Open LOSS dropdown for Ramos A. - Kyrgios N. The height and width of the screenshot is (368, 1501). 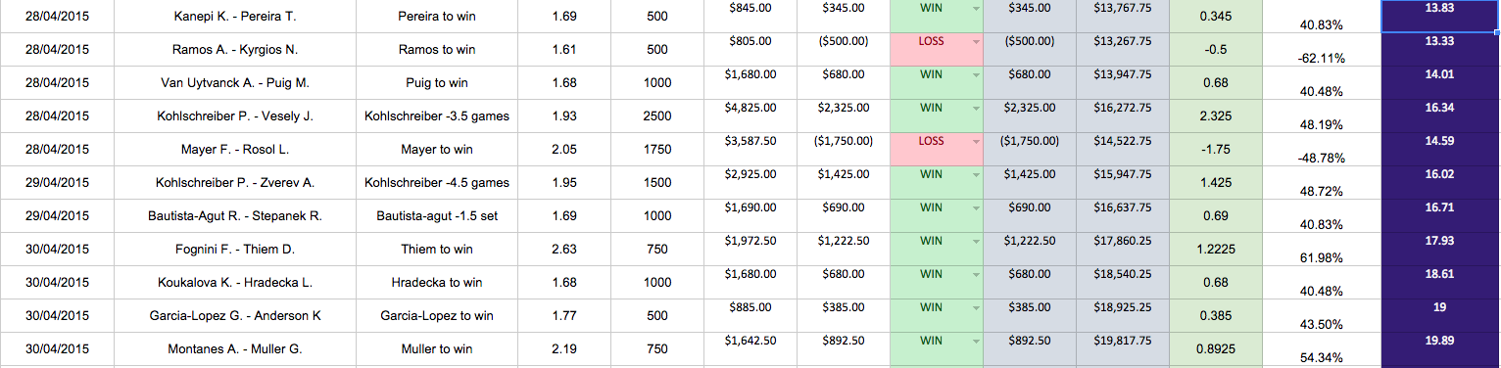tap(975, 42)
